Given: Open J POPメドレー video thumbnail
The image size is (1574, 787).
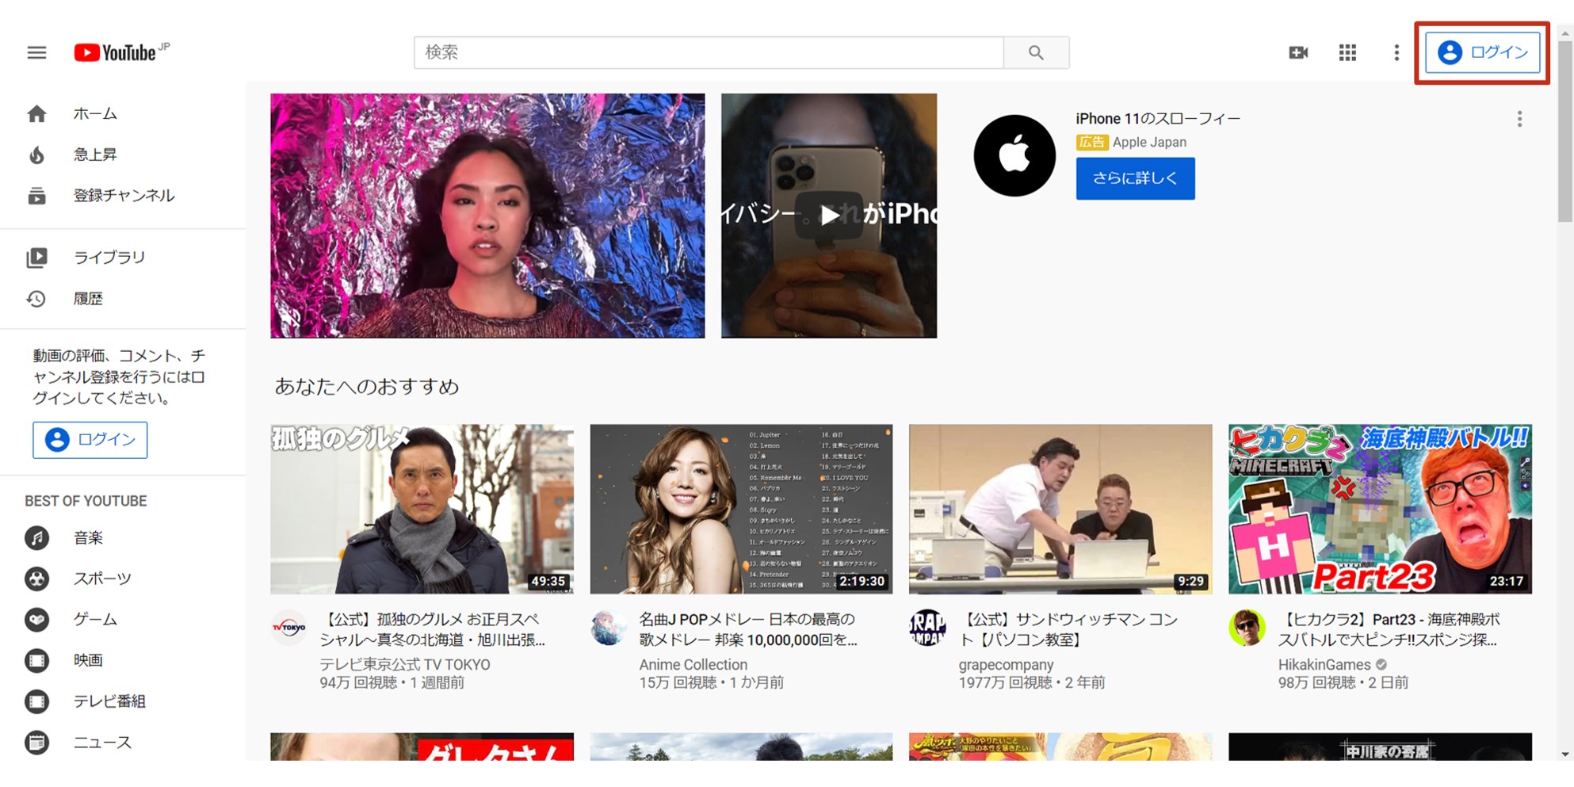Looking at the screenshot, I should tap(741, 509).
